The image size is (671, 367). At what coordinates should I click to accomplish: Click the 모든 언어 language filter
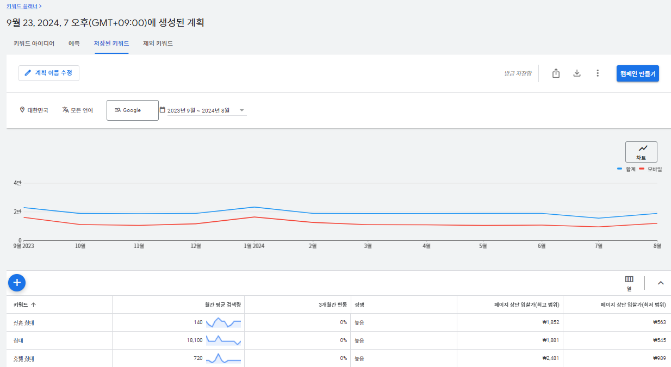click(78, 110)
